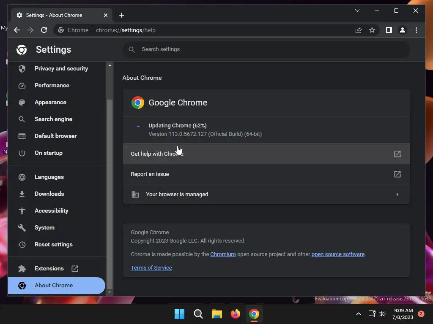433x324 pixels.
Task: Click the browser back arrow
Action: 17,30
